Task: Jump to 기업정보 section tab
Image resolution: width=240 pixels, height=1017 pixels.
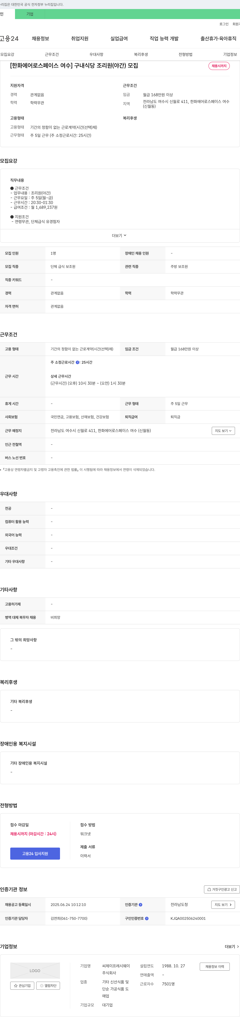Action: [x=230, y=54]
